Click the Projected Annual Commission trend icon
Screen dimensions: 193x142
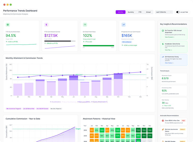[124, 25]
